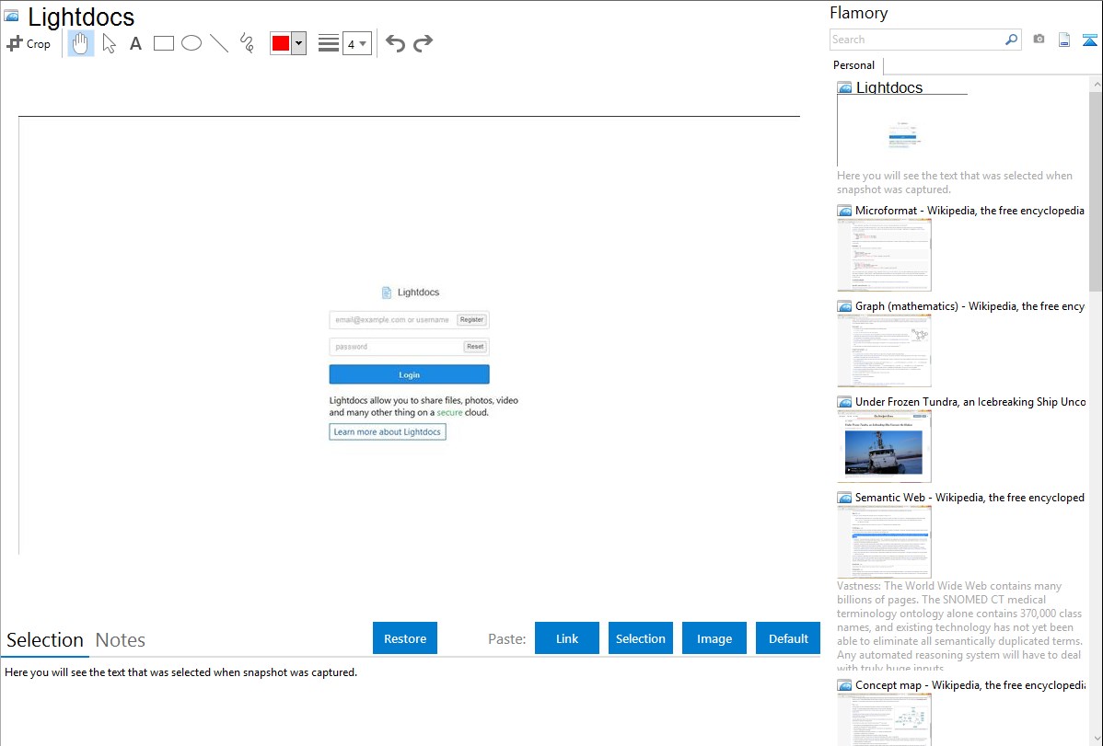
Task: Select the Crop tool
Action: [x=29, y=43]
